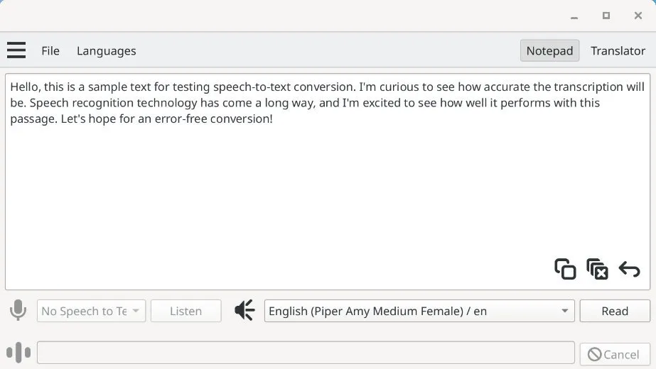Open the hamburger main menu
656x369 pixels.
(16, 50)
